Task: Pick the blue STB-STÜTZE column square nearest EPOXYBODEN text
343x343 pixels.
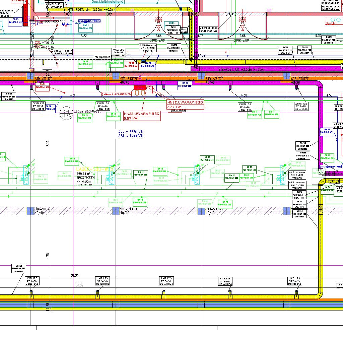Action: point(116,211)
